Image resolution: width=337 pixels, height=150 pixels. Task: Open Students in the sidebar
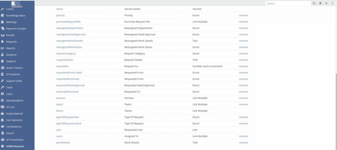click(x=11, y=55)
